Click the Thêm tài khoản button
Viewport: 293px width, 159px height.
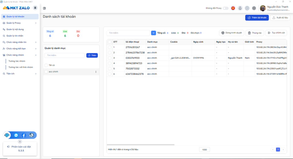[x=257, y=18]
